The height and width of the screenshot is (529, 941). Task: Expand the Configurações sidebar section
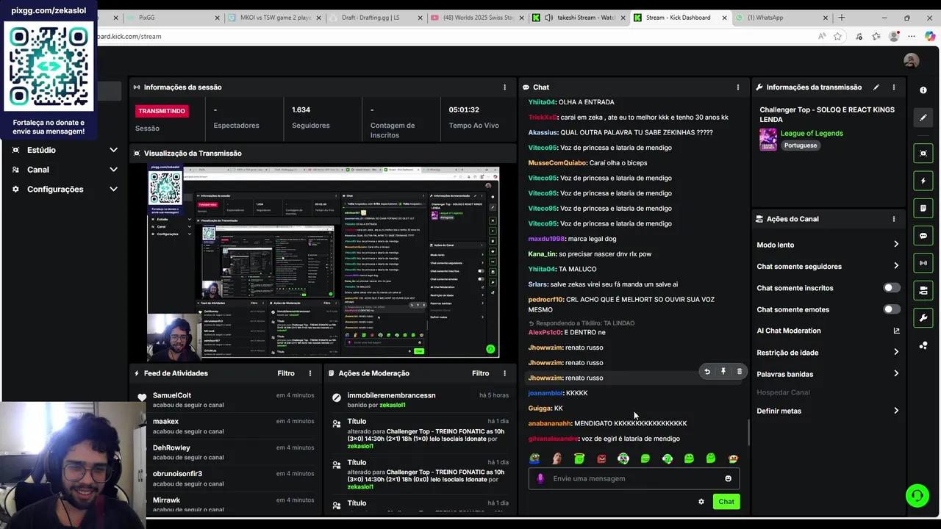pyautogui.click(x=113, y=189)
